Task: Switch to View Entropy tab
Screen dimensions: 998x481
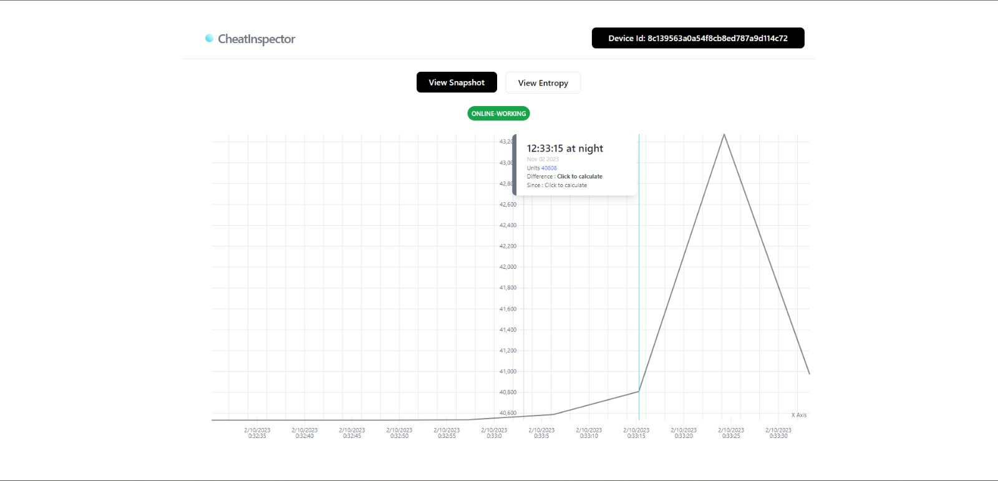Action: coord(543,83)
